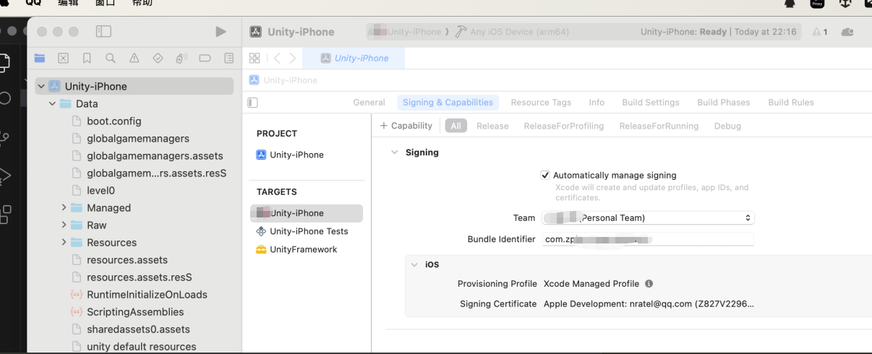Expand the Managed folder
This screenshot has height=354, width=872.
pyautogui.click(x=64, y=207)
